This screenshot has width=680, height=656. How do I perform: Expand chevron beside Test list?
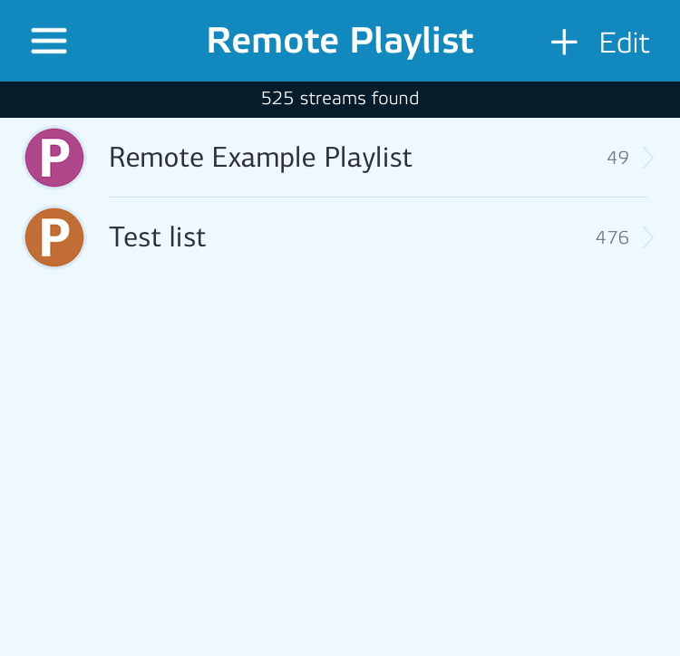(x=648, y=237)
